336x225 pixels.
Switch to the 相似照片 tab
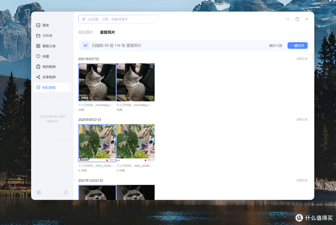86,32
